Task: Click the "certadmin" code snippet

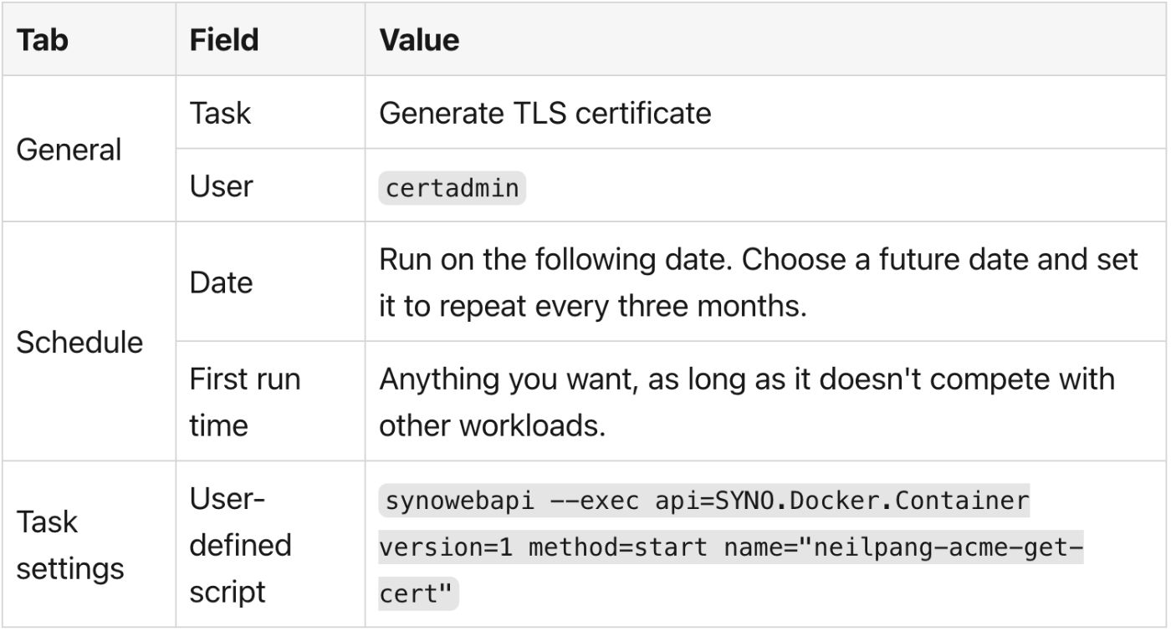Action: coord(453,188)
